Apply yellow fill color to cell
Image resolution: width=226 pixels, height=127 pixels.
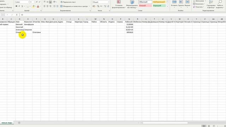click(x=34, y=6)
